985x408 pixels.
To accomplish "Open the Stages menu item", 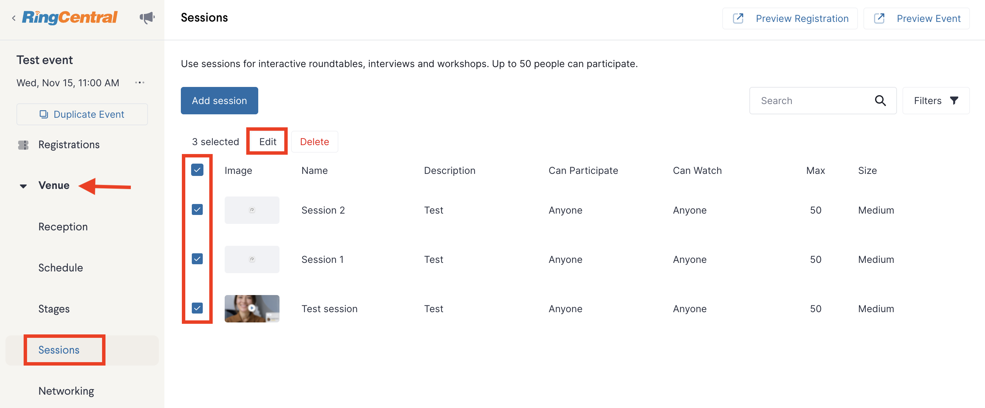I will [54, 309].
